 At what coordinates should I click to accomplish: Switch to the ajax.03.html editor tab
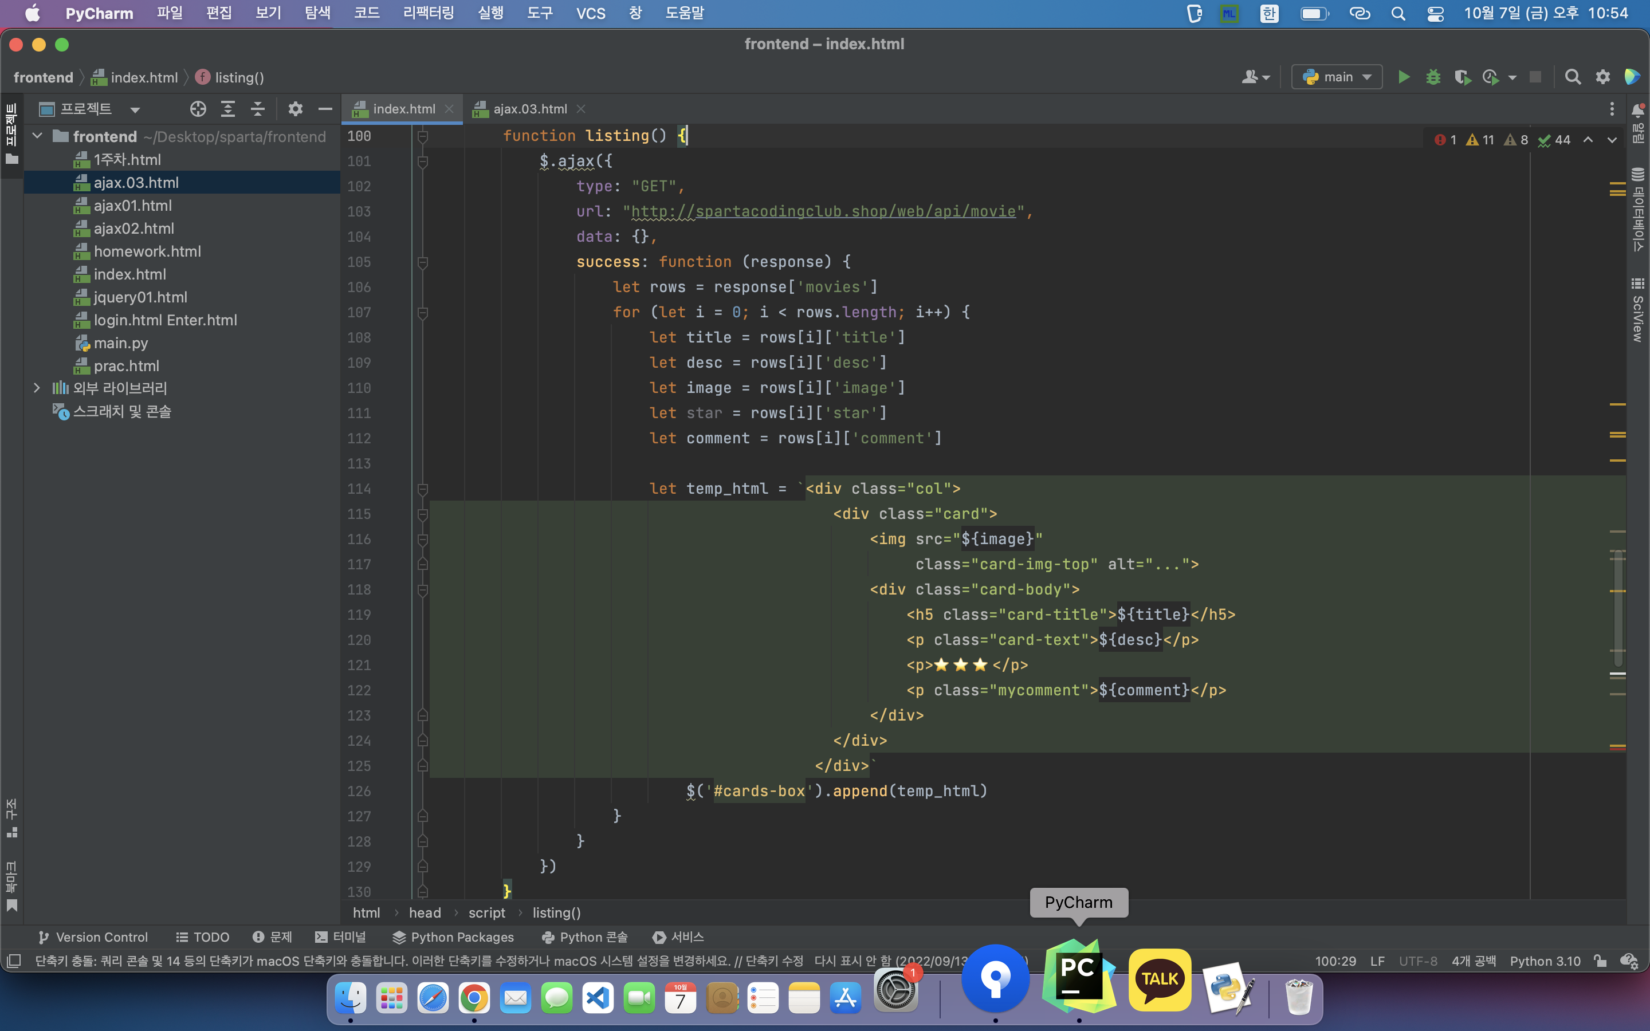click(x=530, y=109)
